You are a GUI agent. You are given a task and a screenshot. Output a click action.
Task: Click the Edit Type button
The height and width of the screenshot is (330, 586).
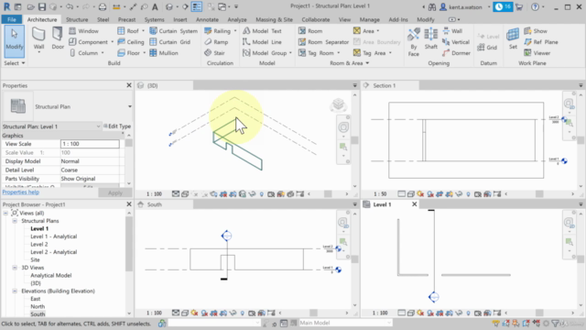coord(117,126)
